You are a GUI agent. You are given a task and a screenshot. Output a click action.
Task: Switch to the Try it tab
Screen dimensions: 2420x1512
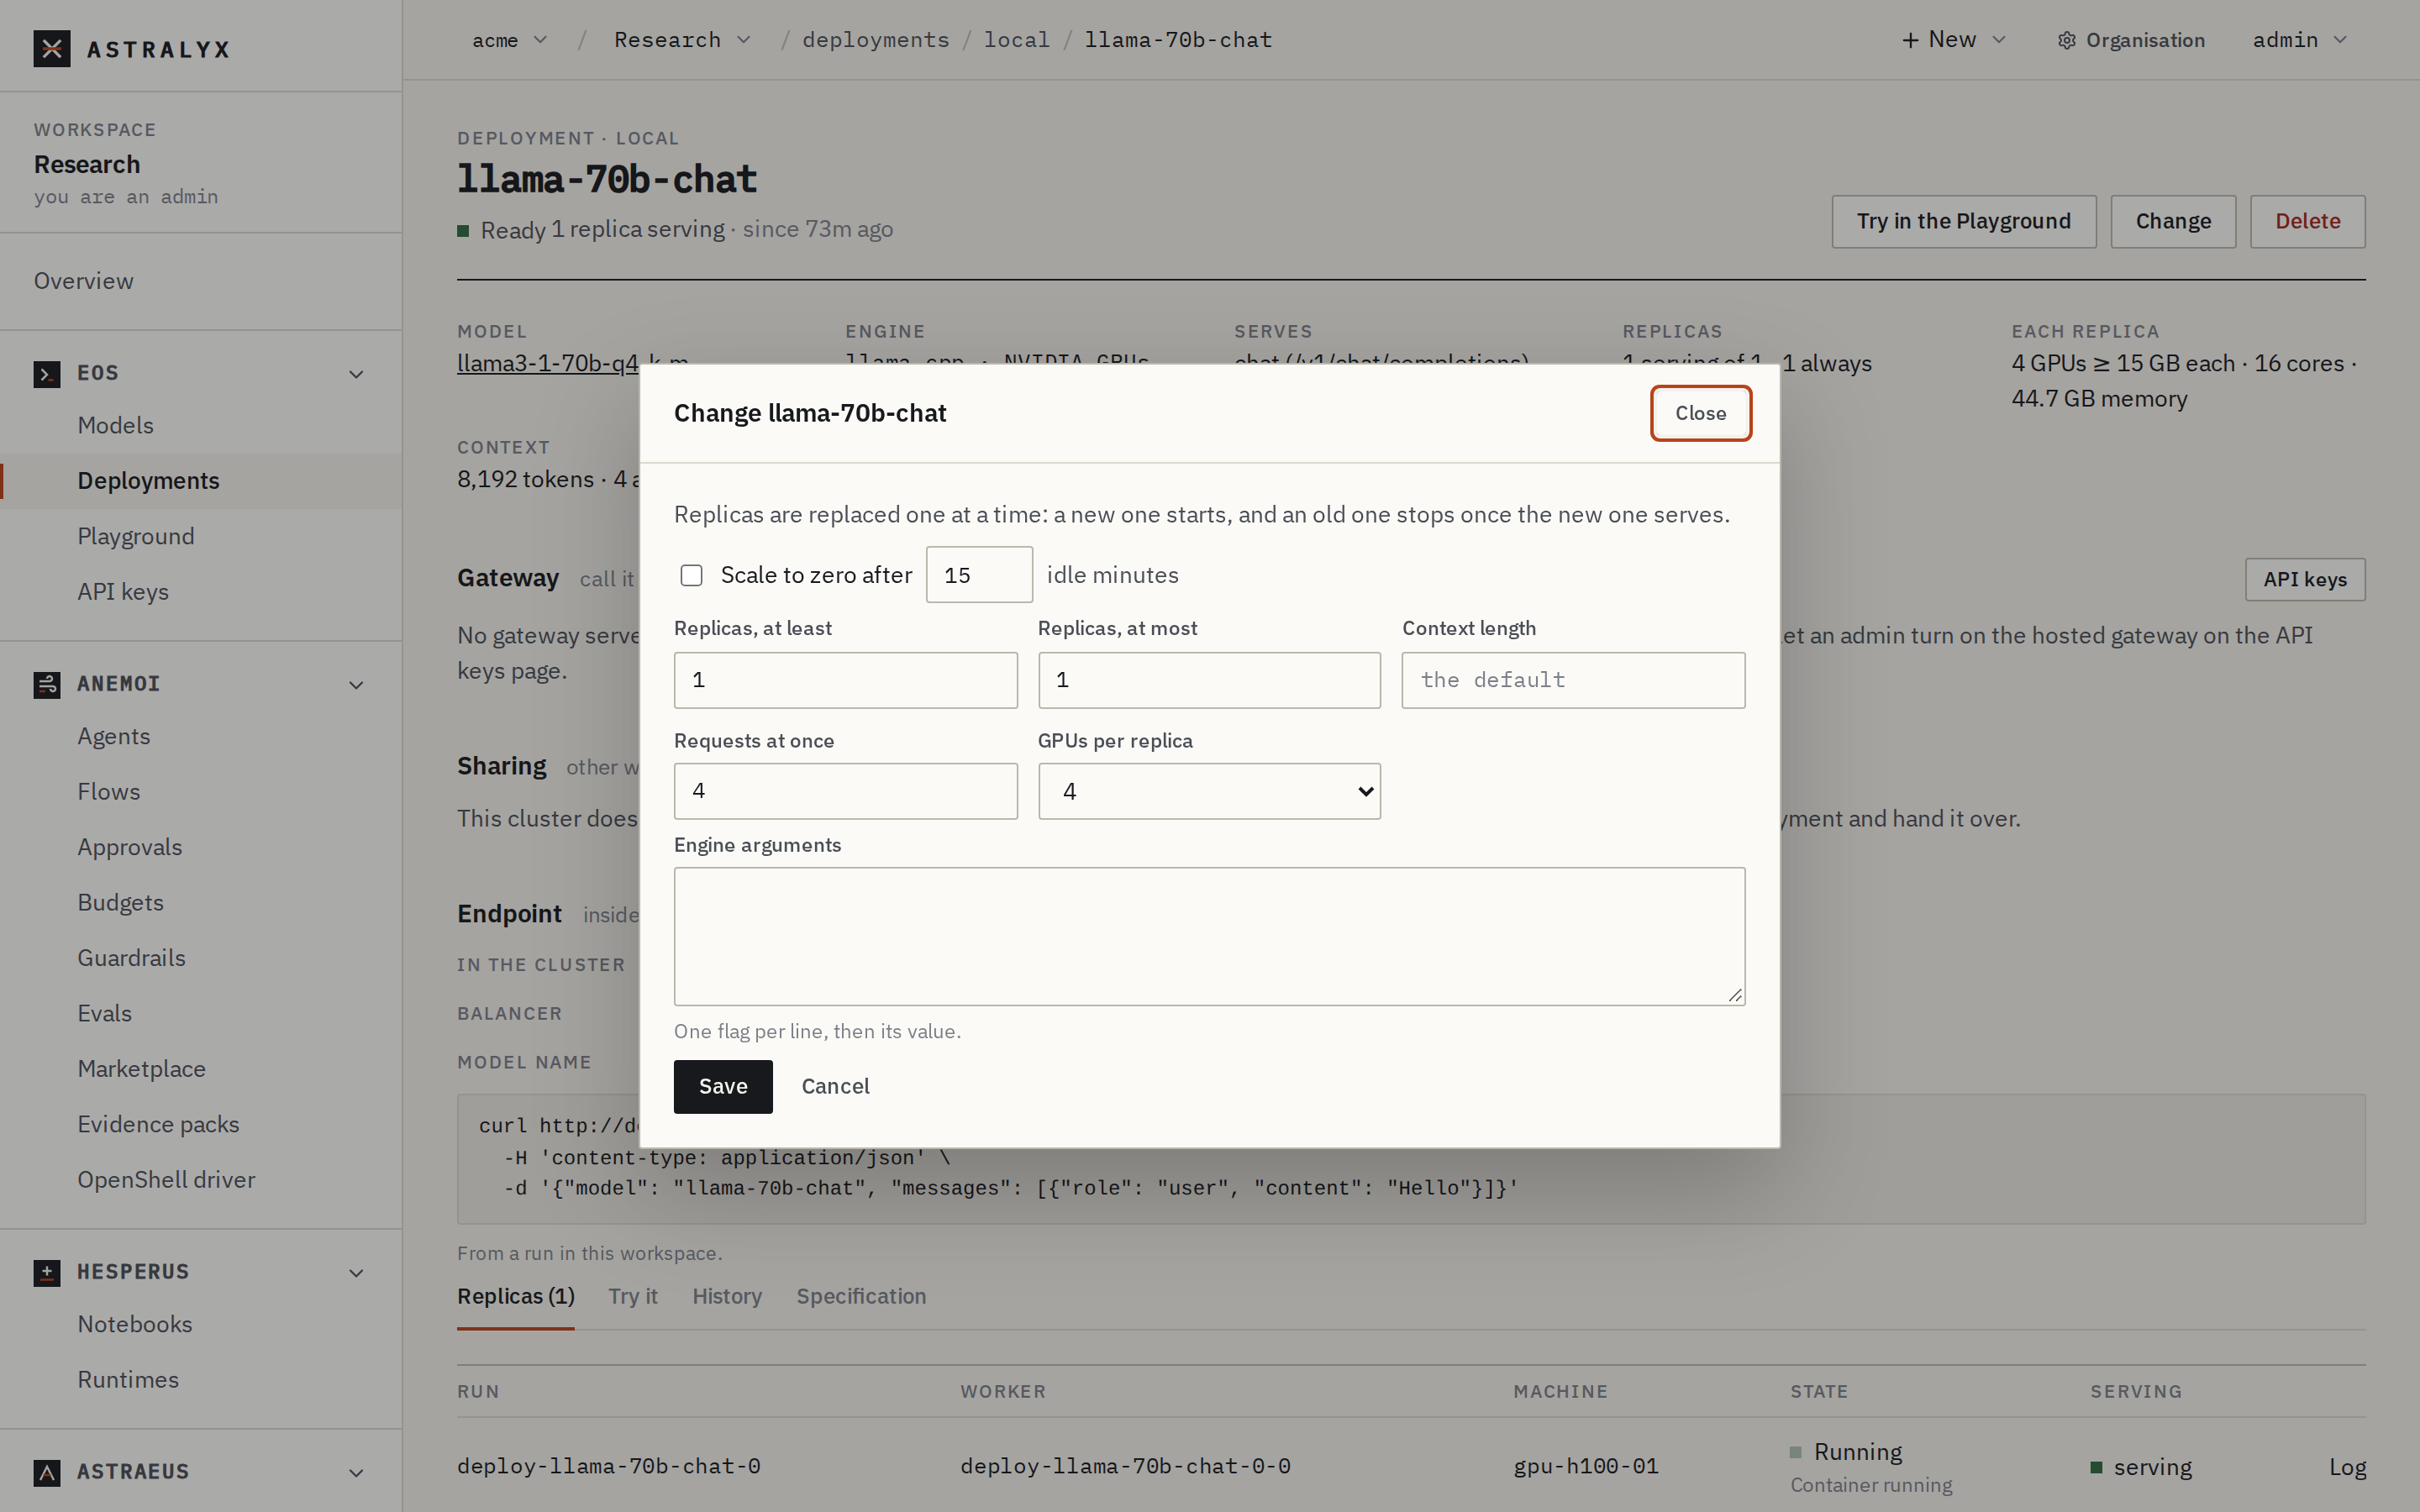[633, 1296]
